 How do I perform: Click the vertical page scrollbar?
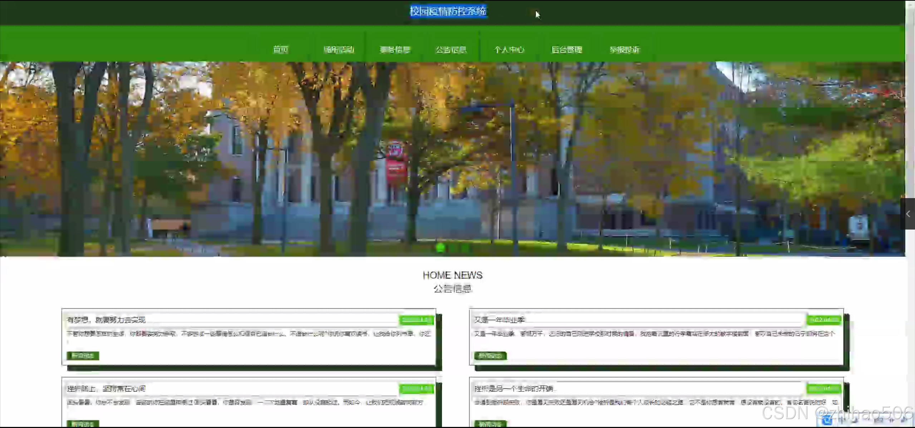[x=910, y=107]
